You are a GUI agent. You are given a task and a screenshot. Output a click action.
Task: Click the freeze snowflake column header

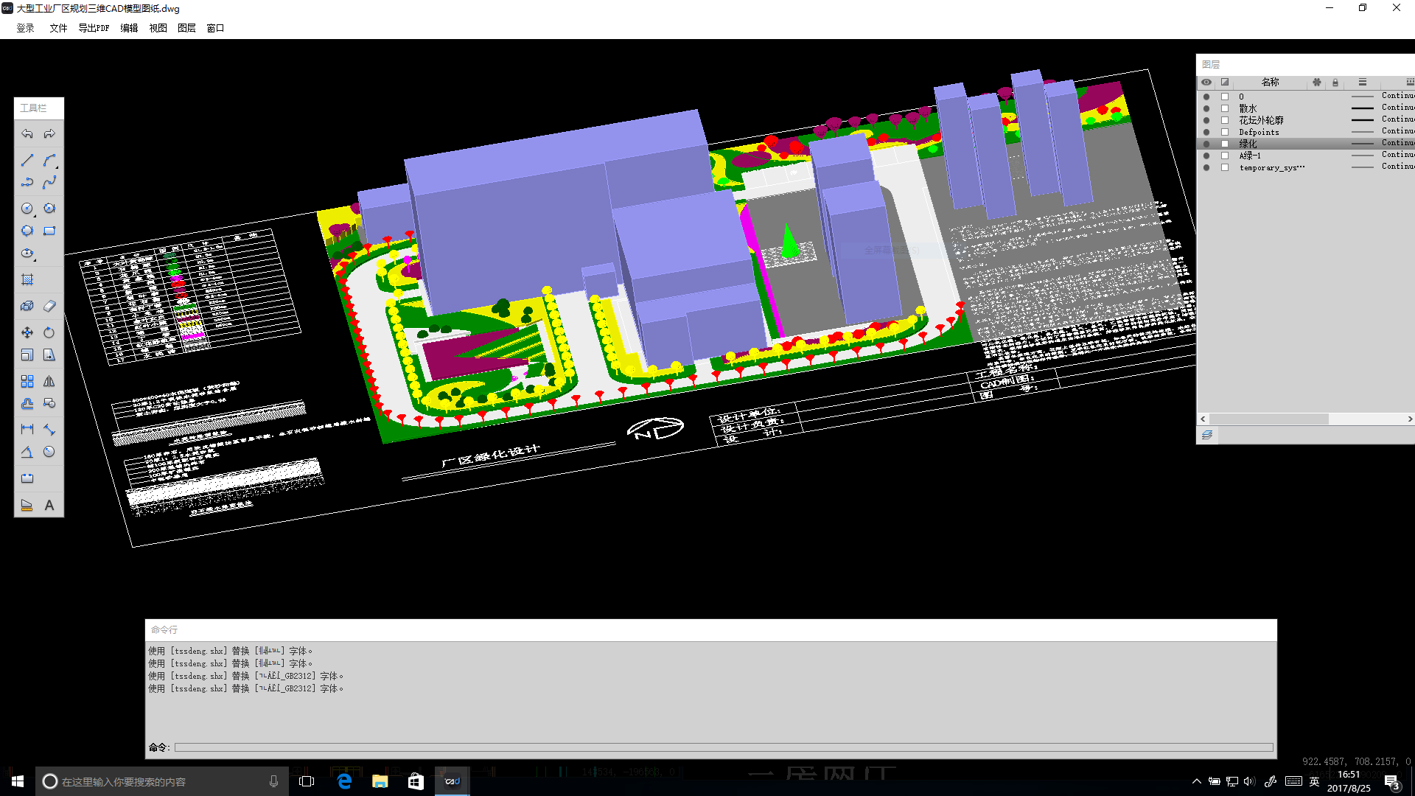pos(1317,82)
